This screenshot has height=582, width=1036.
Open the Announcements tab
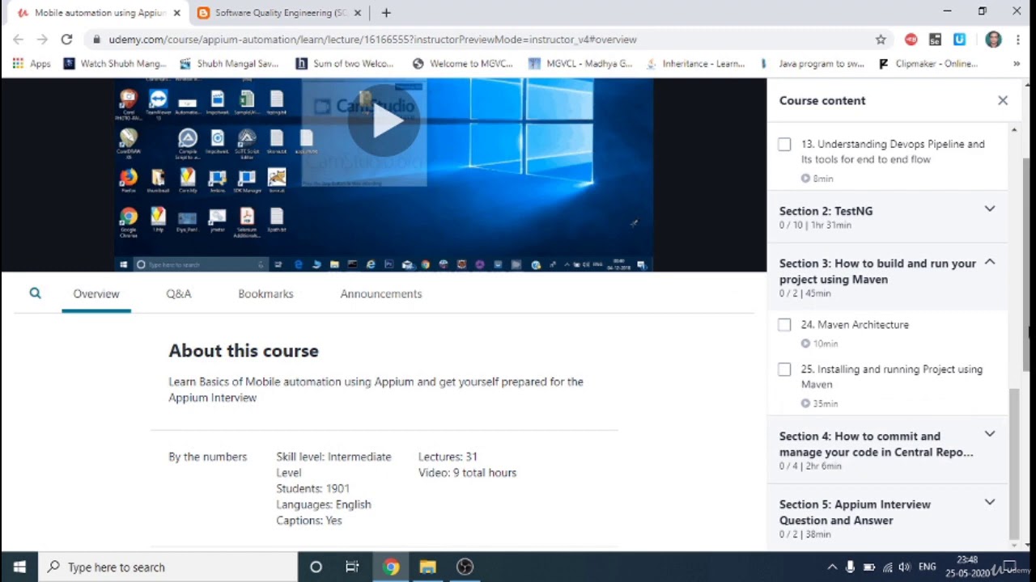pyautogui.click(x=381, y=293)
